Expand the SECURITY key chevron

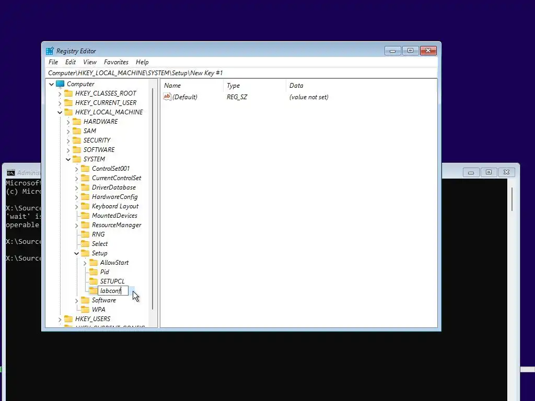point(68,140)
